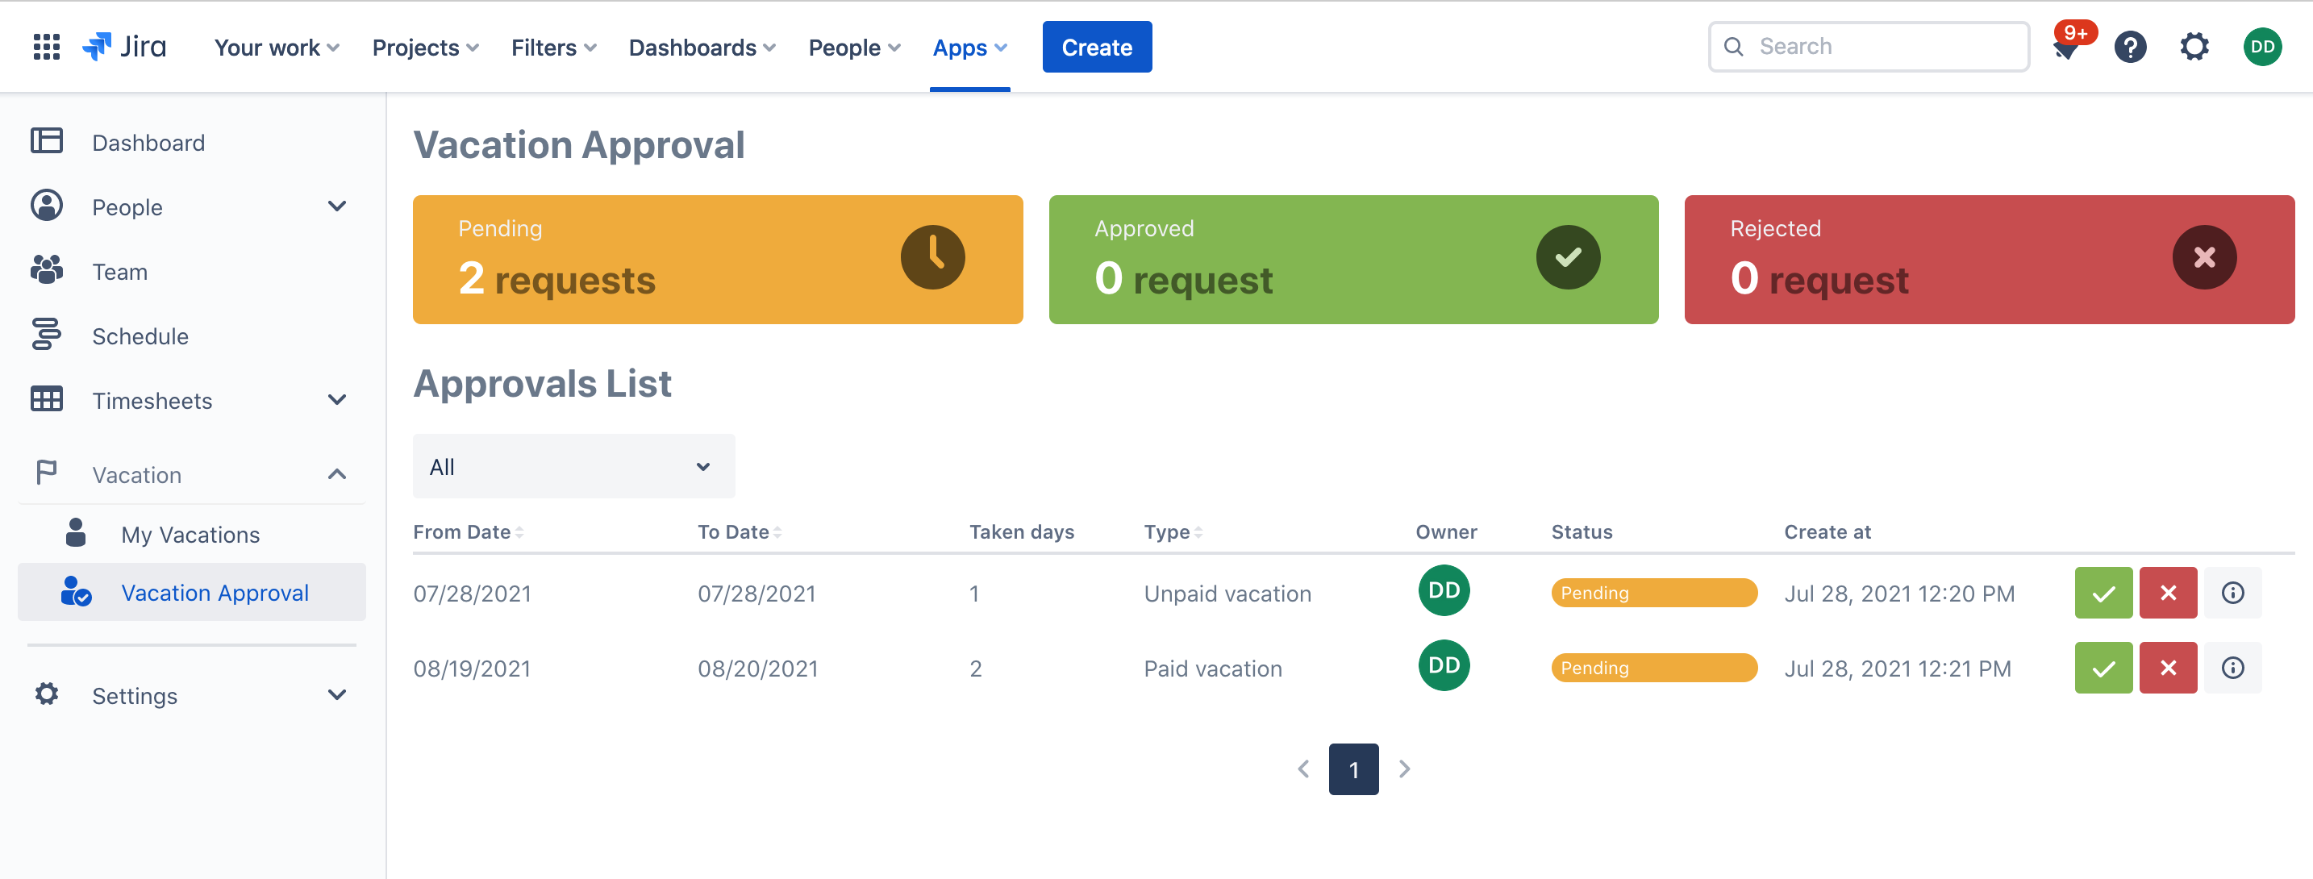Reject the Paid vacation request with red X
This screenshot has height=879, width=2313.
tap(2167, 668)
